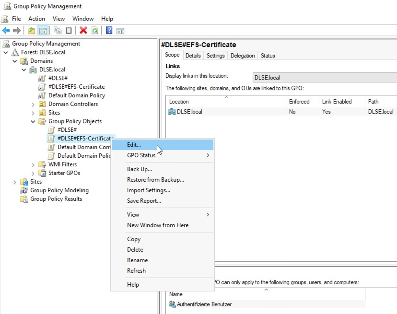Image resolution: width=397 pixels, height=314 pixels.
Task: Expand the WMI Filters node
Action: coord(33,165)
